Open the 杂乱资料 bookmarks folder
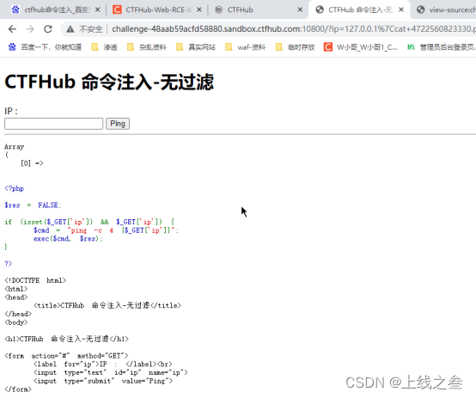This screenshot has width=476, height=398. [x=147, y=47]
